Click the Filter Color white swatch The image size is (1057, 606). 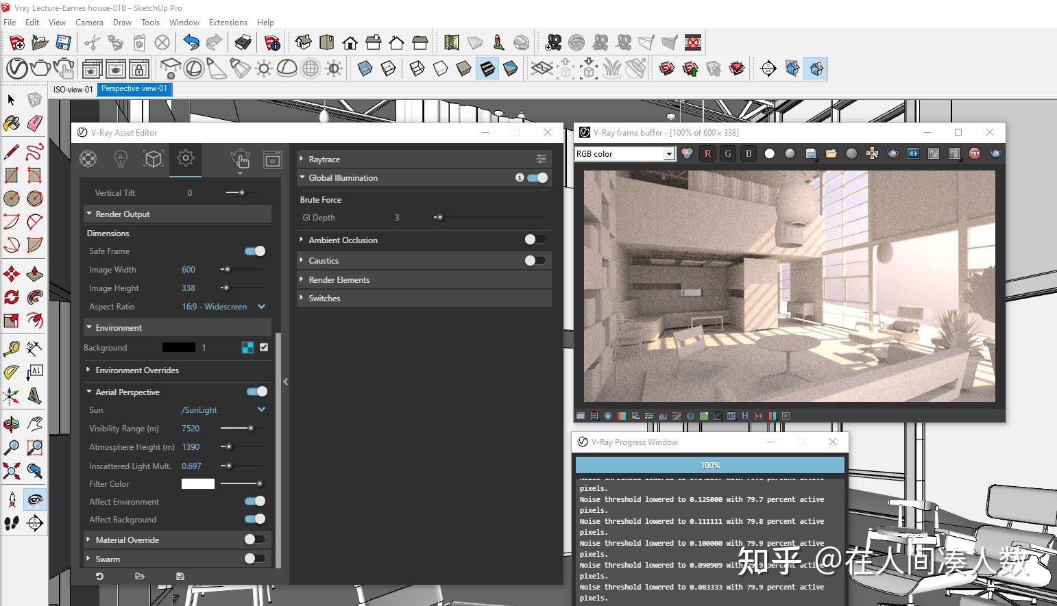tap(197, 483)
